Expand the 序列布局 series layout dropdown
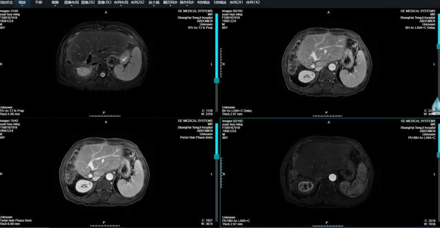The height and width of the screenshot is (228, 440). pos(121,2)
